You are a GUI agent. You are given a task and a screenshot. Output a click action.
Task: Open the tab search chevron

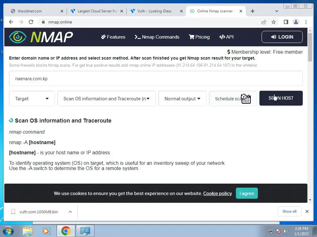(x=277, y=11)
